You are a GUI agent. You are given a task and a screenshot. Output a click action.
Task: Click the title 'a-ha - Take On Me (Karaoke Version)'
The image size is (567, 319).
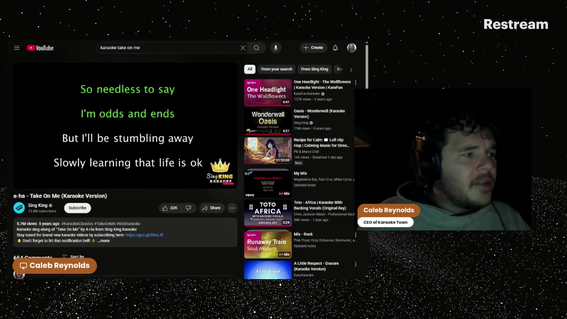pos(60,196)
